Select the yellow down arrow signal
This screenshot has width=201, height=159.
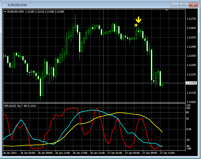[x=138, y=20]
